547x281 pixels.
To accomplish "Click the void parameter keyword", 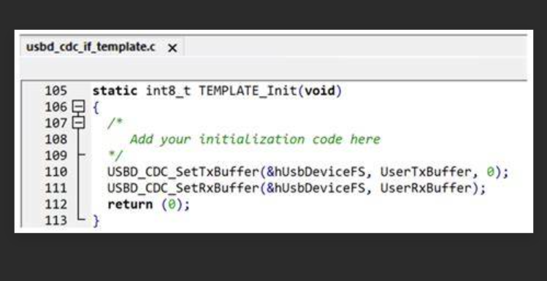I will [x=320, y=91].
